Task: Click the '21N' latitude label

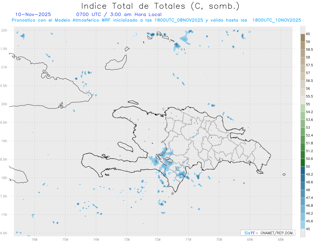Action: tap(4, 67)
